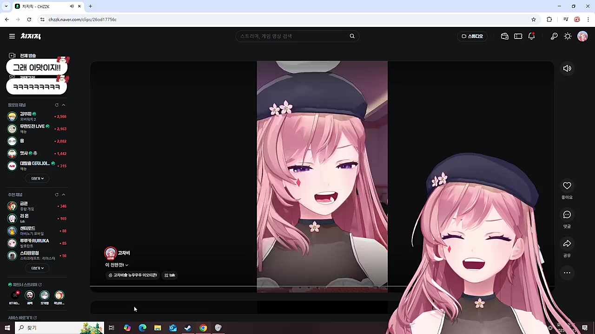The image size is (595, 334).
Task: Refresh the following channels list
Action: 57,105
